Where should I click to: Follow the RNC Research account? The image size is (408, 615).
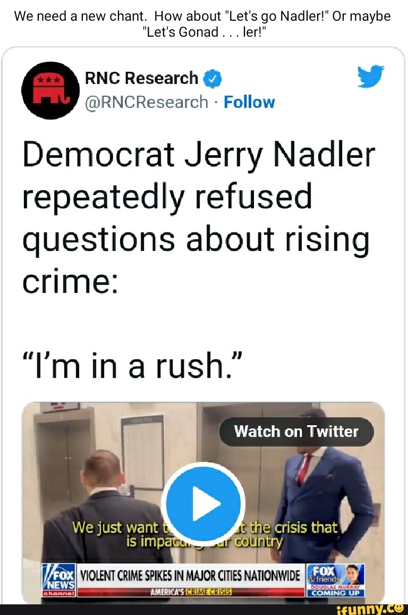pyautogui.click(x=249, y=102)
